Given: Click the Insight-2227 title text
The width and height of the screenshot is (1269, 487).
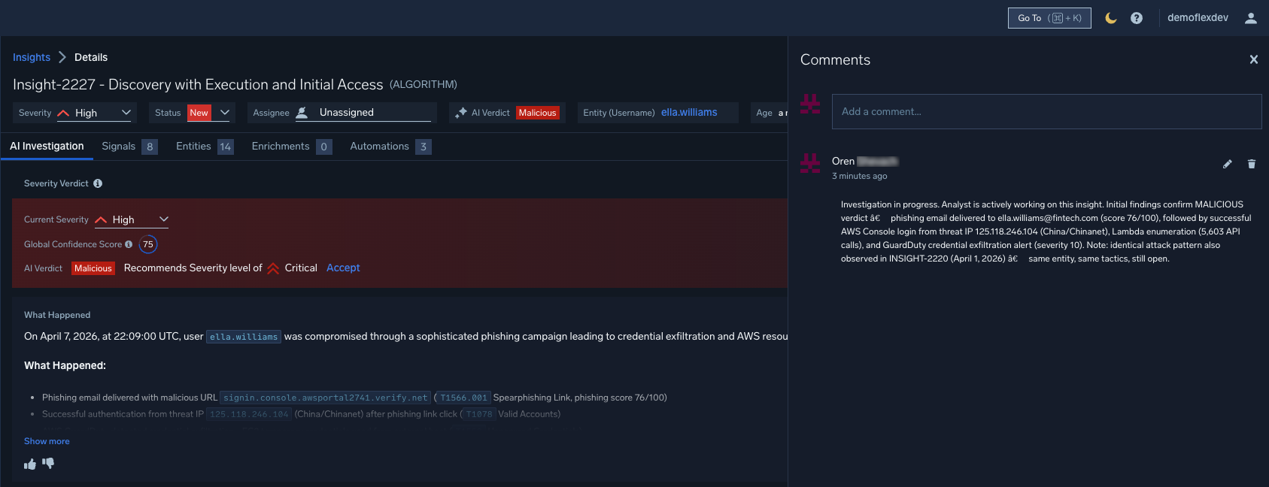Looking at the screenshot, I should (x=198, y=84).
